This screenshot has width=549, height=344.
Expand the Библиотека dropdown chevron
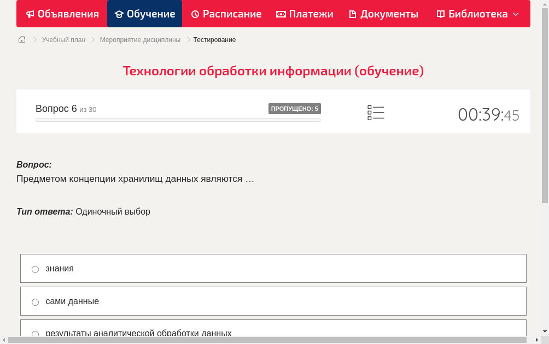(x=516, y=14)
